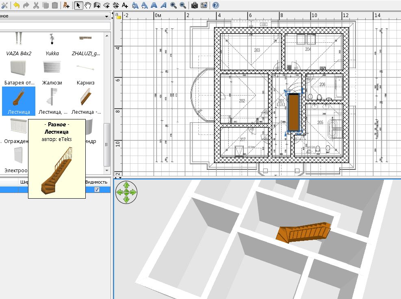Select the arrow selection tool
This screenshot has height=299, width=401.
pyautogui.click(x=78, y=5)
